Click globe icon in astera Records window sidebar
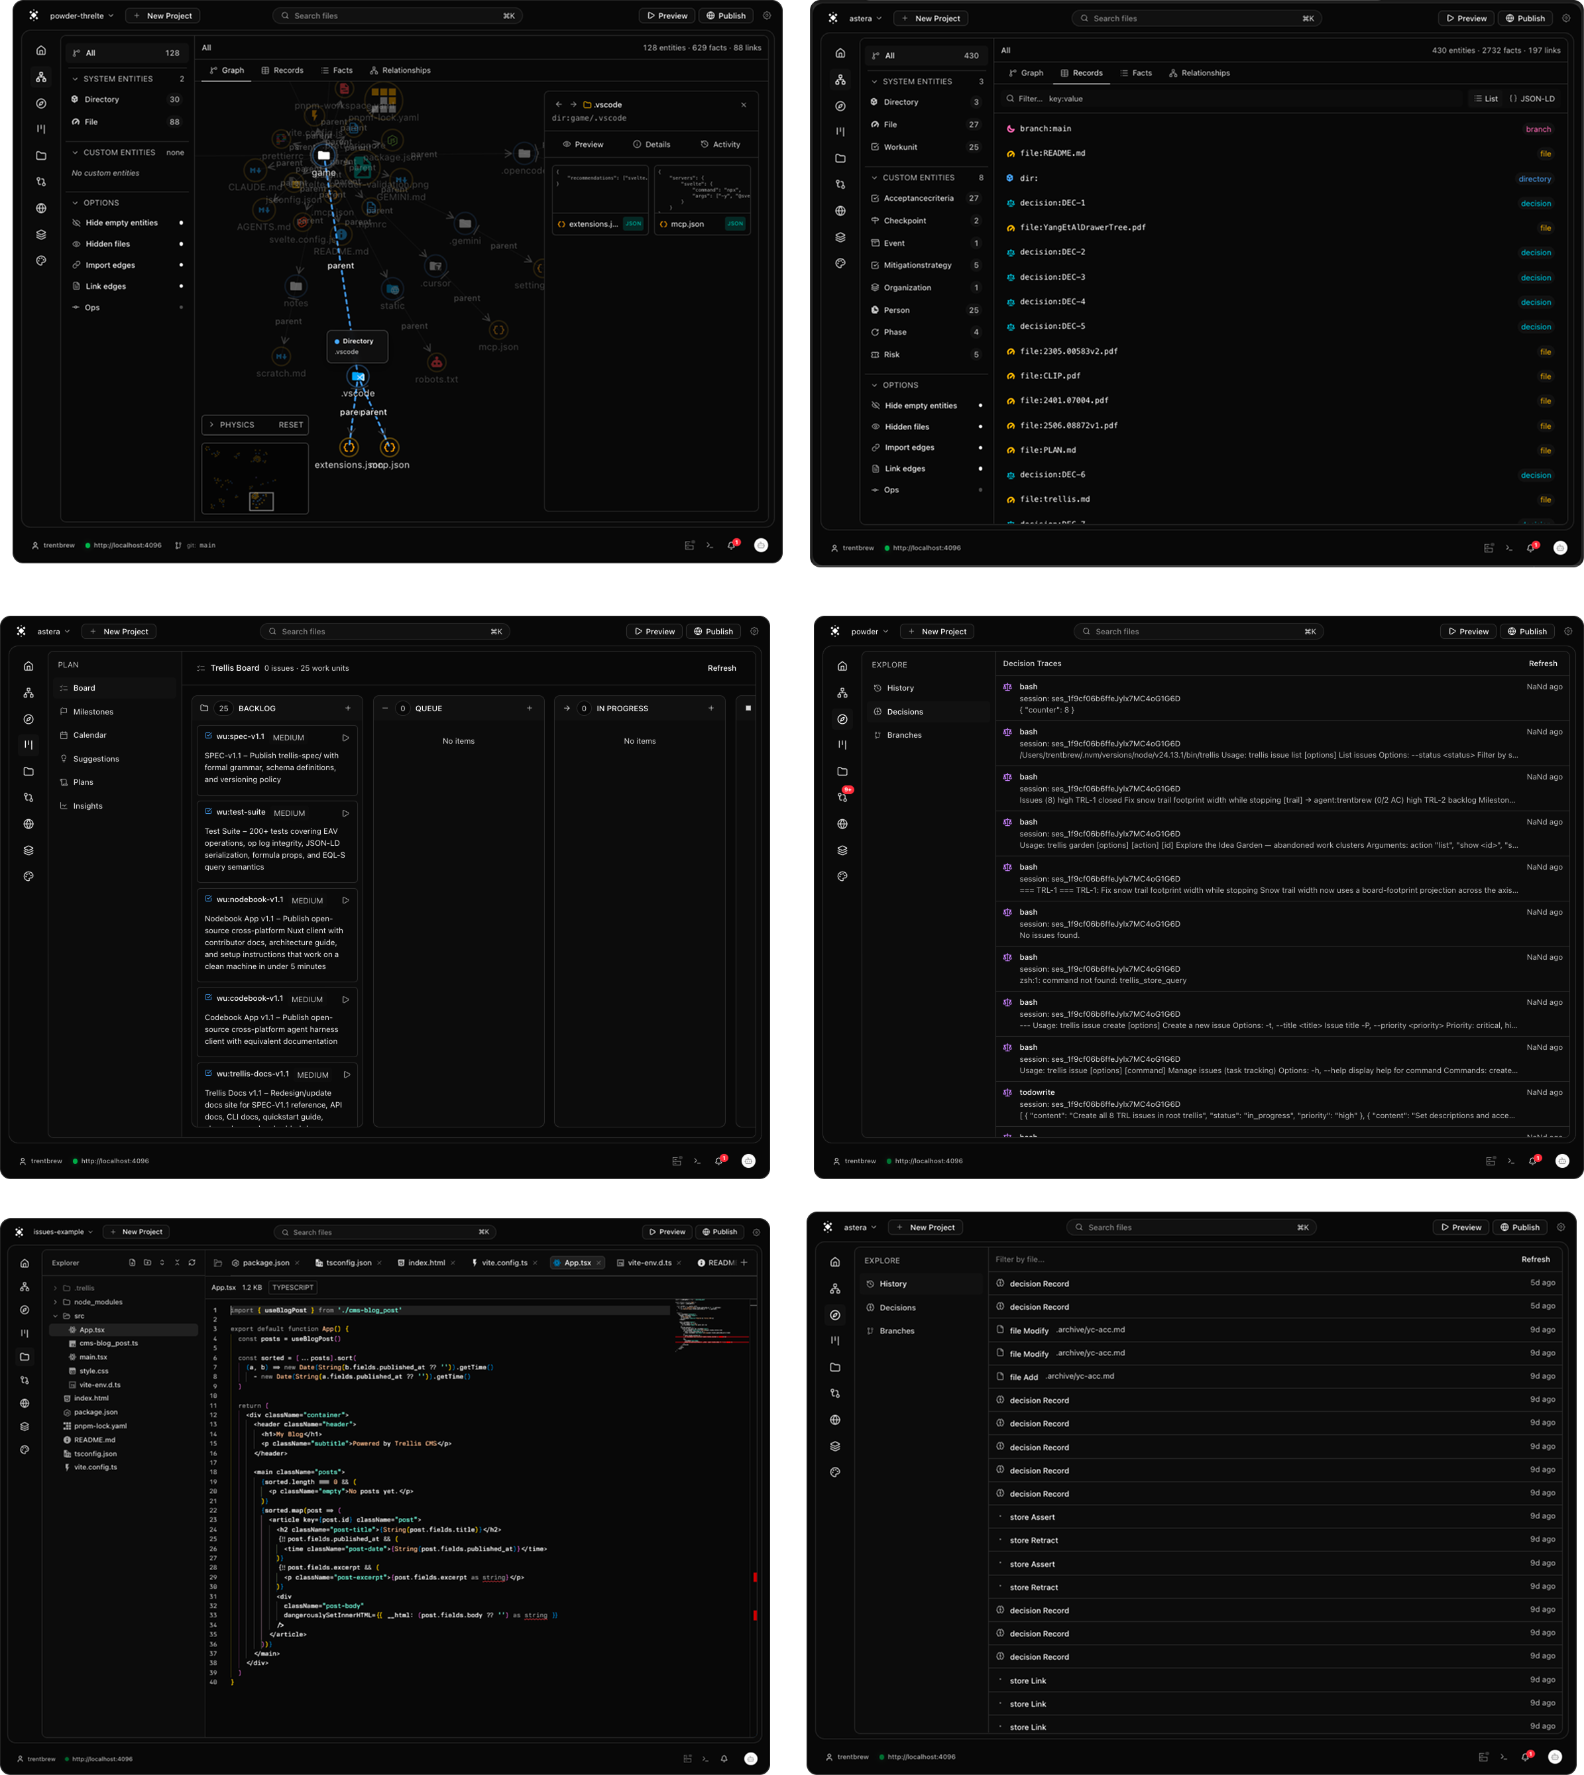Image resolution: width=1584 pixels, height=1775 pixels. (x=840, y=211)
